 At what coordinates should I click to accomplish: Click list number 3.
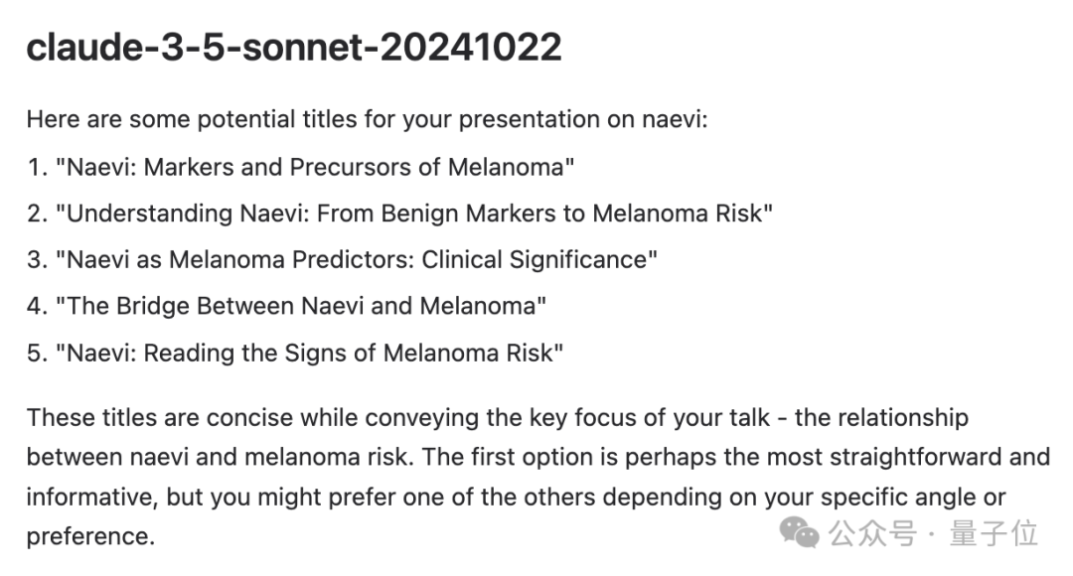point(37,260)
